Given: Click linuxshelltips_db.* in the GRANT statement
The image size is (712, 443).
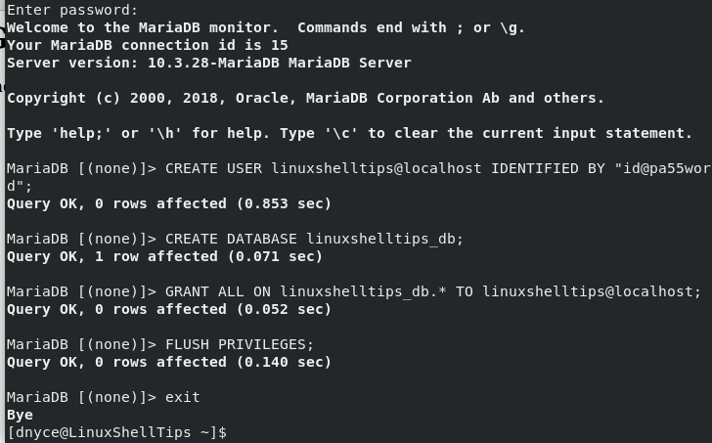Looking at the screenshot, I should [363, 291].
